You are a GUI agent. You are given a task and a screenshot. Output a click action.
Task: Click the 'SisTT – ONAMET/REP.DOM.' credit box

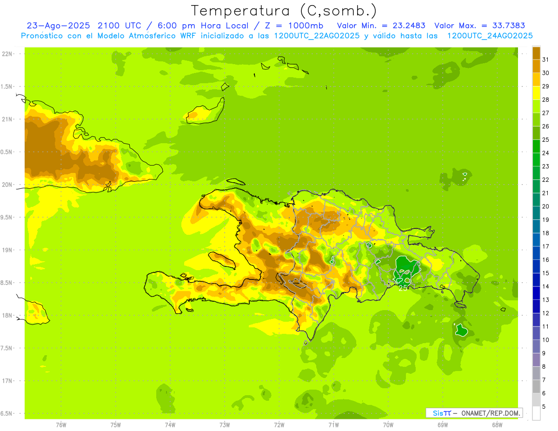pos(474,413)
